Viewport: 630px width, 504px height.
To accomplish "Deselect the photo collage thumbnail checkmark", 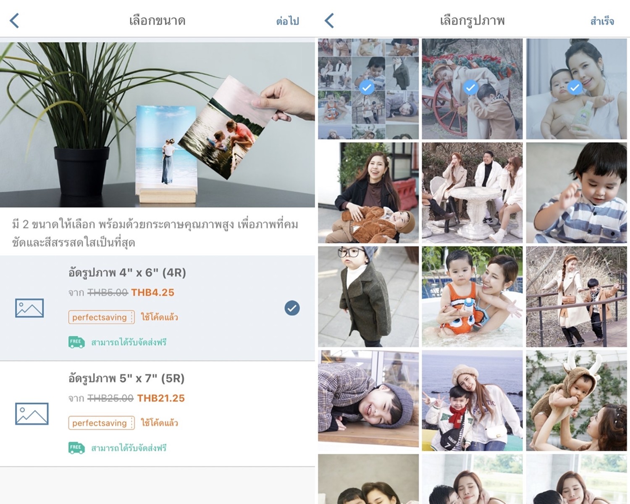I will (367, 87).
